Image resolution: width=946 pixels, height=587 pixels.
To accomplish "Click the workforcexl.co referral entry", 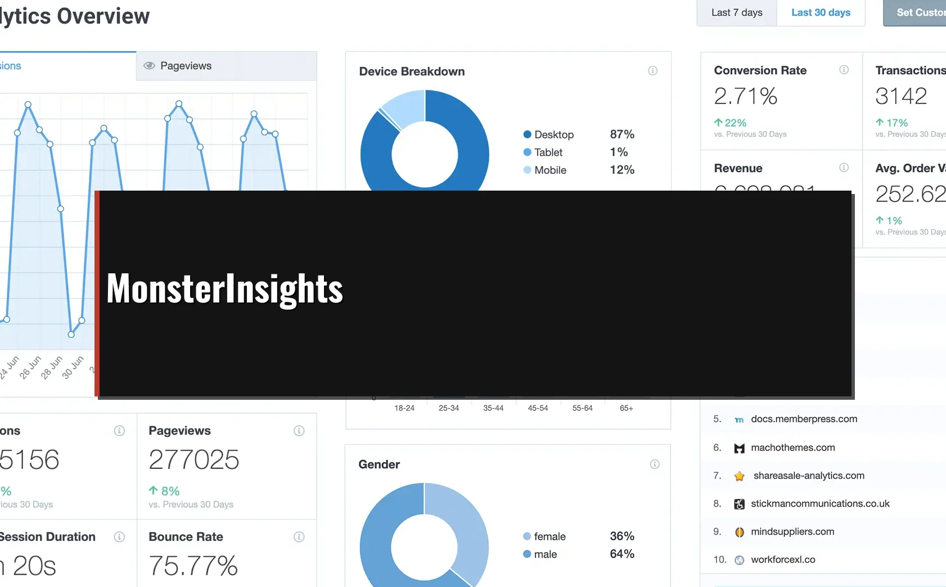I will (783, 560).
